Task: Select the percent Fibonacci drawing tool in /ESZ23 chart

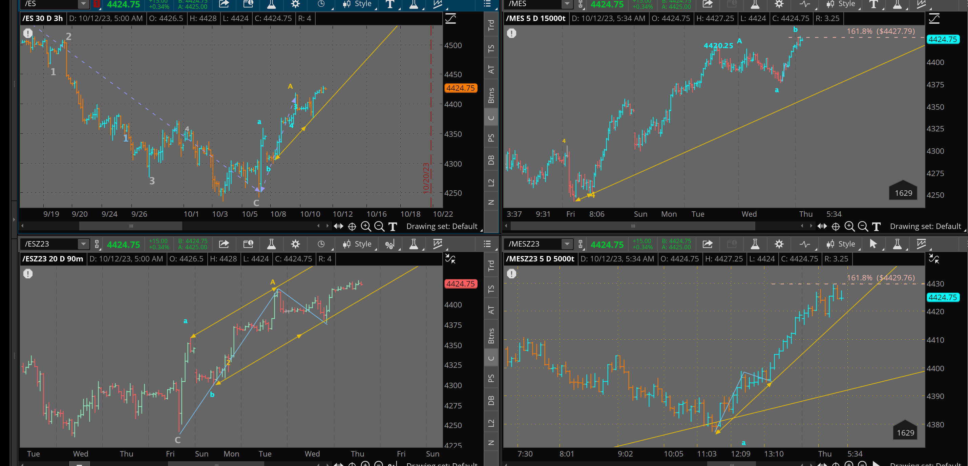Action: tap(390, 245)
